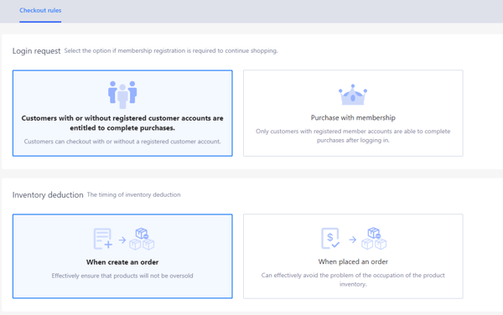Choose 'When placed an order' heading
Viewport: 503px width, 315px height.
[353, 261]
